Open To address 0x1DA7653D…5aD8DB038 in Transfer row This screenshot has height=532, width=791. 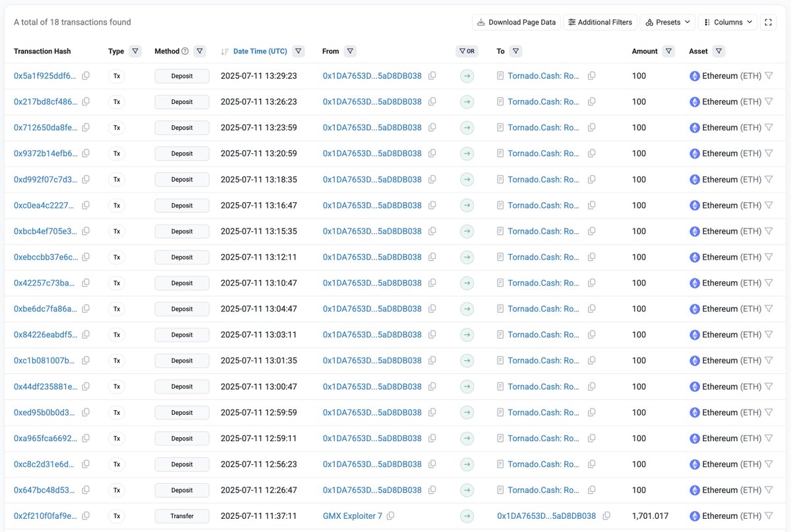[x=546, y=516]
